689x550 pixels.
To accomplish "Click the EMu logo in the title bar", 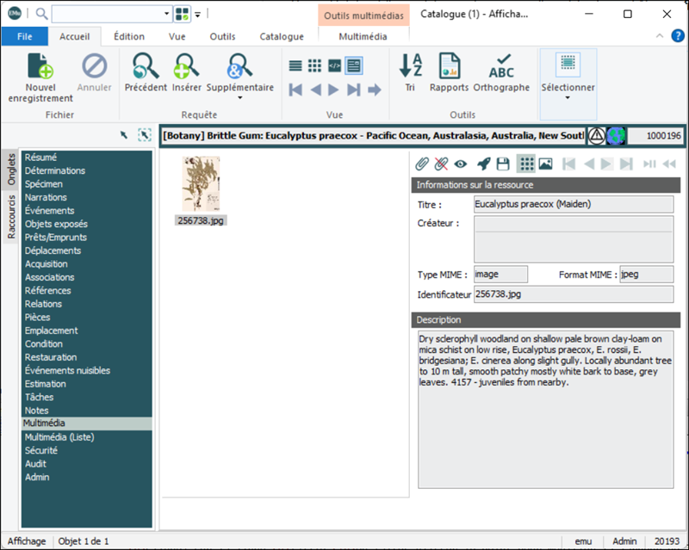I will coord(15,14).
